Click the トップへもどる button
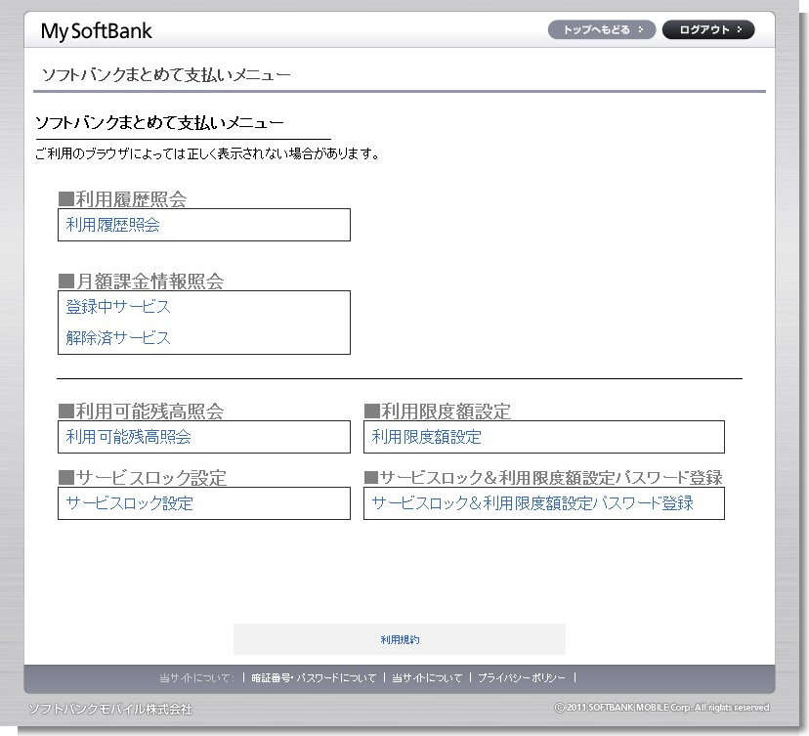The height and width of the screenshot is (736, 809). pos(602,30)
